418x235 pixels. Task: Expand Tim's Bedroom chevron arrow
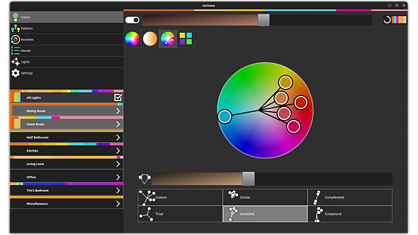tap(118, 191)
